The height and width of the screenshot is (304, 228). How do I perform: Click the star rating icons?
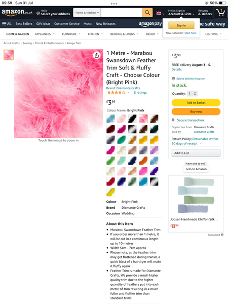(116, 93)
